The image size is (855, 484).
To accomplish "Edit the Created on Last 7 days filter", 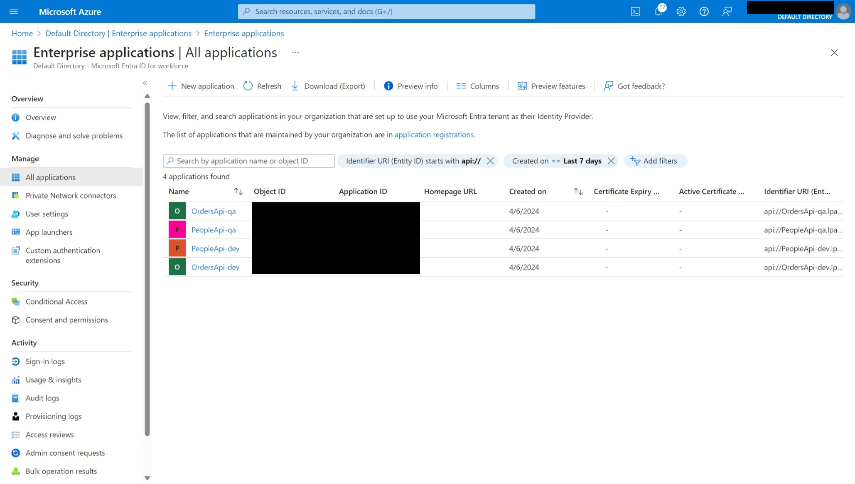I will click(x=557, y=161).
